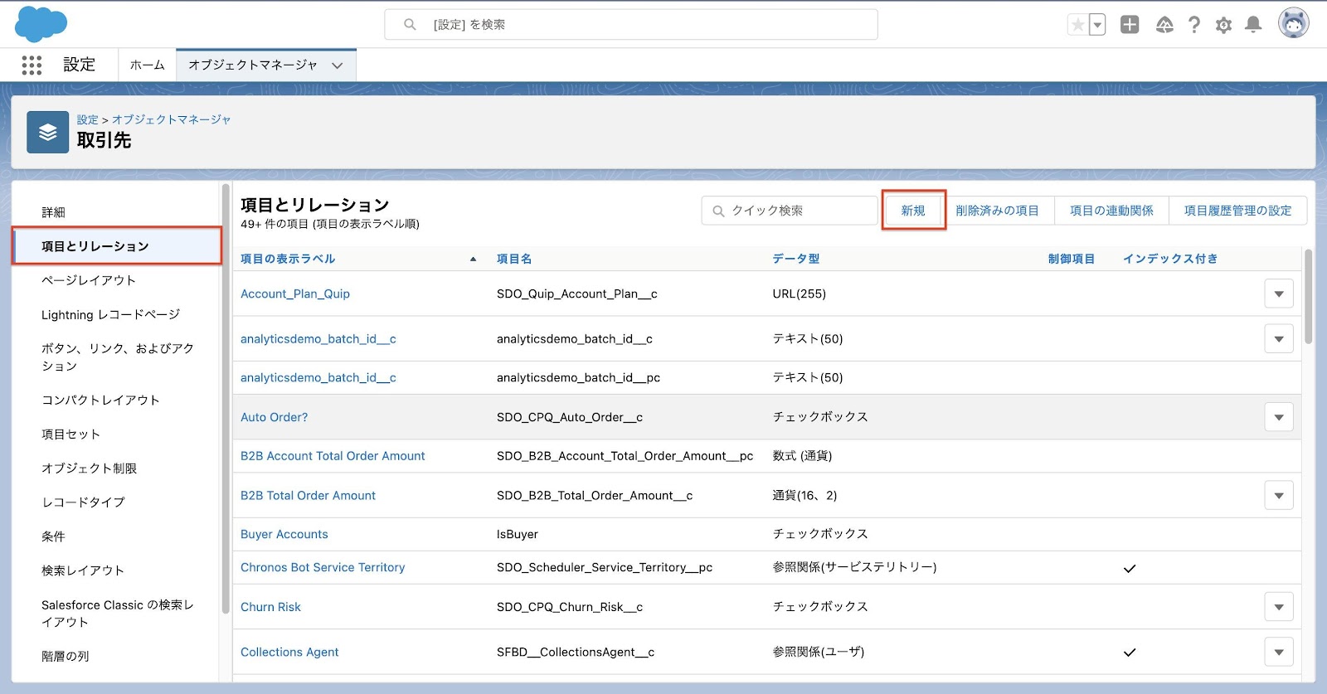
Task: Open the App Launcher dots grid
Action: tap(32, 66)
